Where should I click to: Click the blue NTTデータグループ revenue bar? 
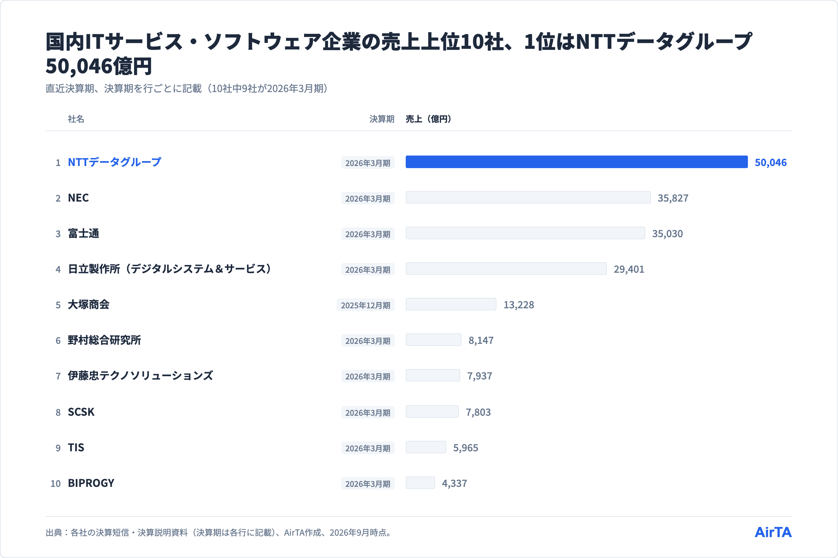tap(576, 162)
